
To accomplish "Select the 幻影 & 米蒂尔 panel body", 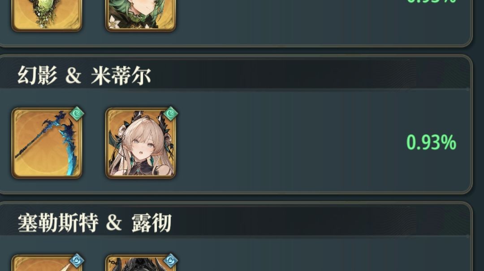I will [x=235, y=141].
